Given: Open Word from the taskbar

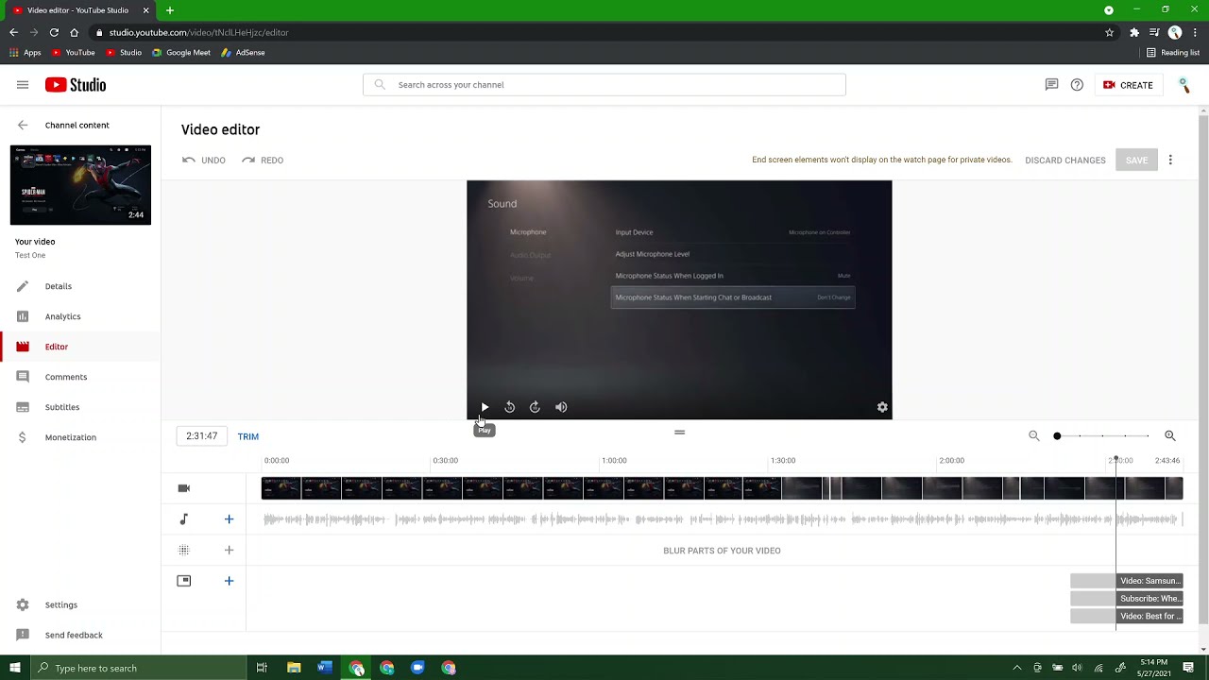Looking at the screenshot, I should (x=325, y=668).
